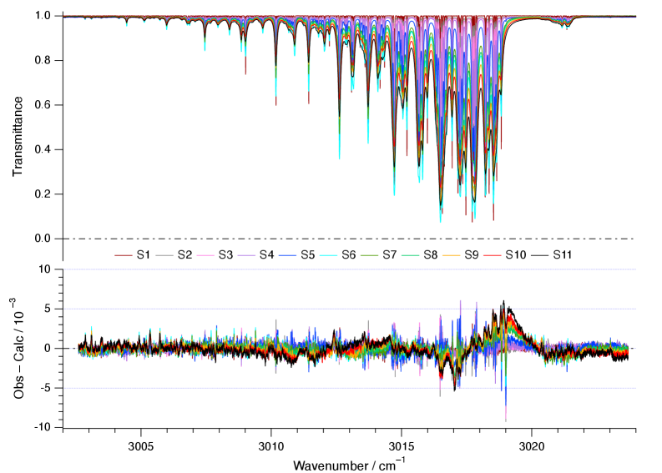Screen dimensions: 662x473
Task: Click the dark red S1 line swatch
Action: pos(124,255)
